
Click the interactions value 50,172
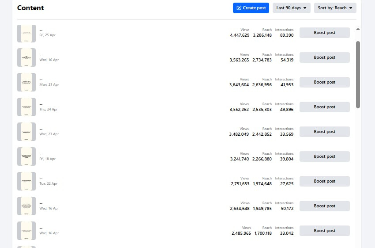[x=287, y=209]
